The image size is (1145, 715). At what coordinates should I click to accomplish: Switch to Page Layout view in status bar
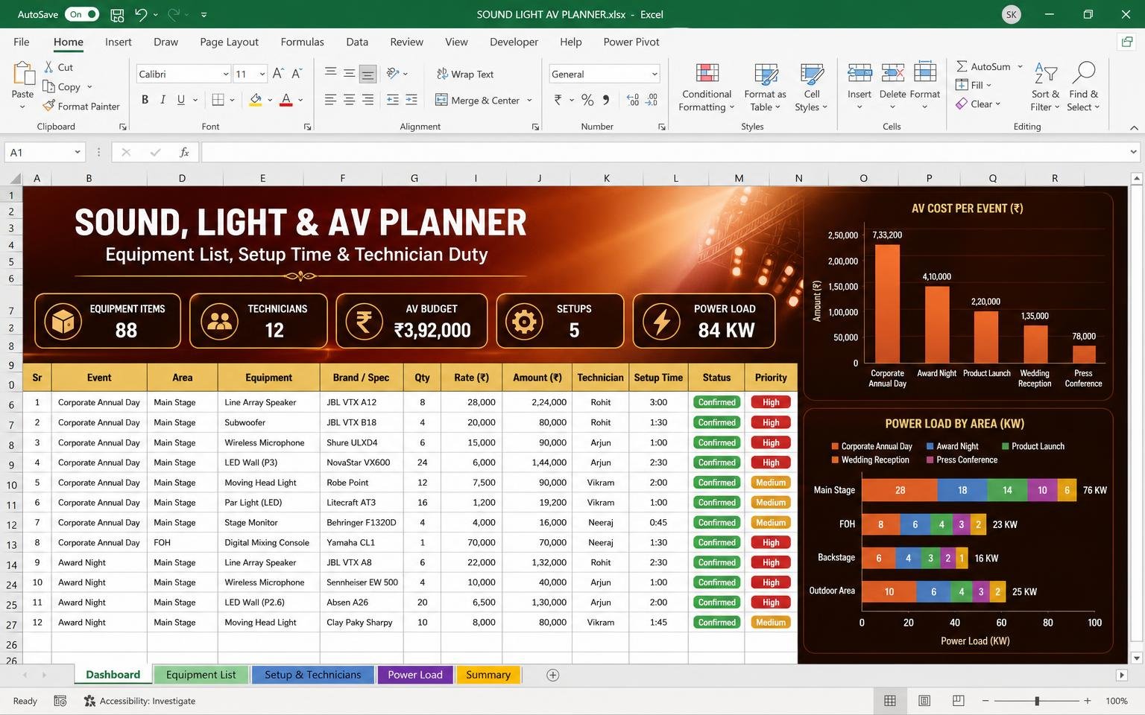pyautogui.click(x=924, y=701)
